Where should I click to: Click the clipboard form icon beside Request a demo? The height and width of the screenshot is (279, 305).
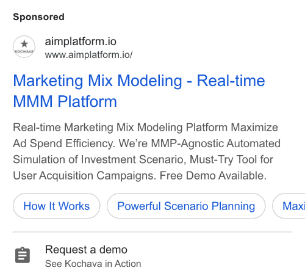pyautogui.click(x=23, y=255)
